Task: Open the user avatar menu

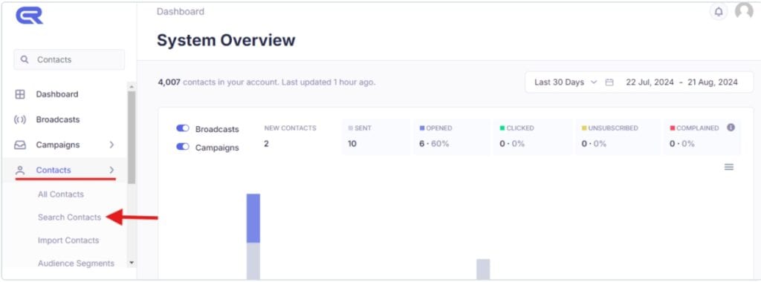Action: click(x=743, y=11)
